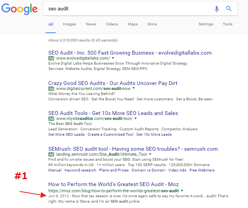
Task: Expand dropdown arrow next to moz.com URL
Action: click(x=182, y=191)
